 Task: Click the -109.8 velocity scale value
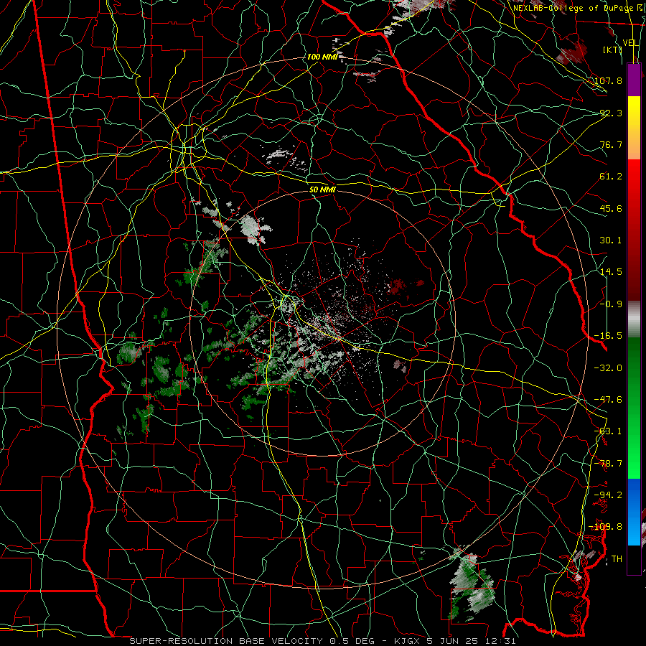(x=606, y=527)
